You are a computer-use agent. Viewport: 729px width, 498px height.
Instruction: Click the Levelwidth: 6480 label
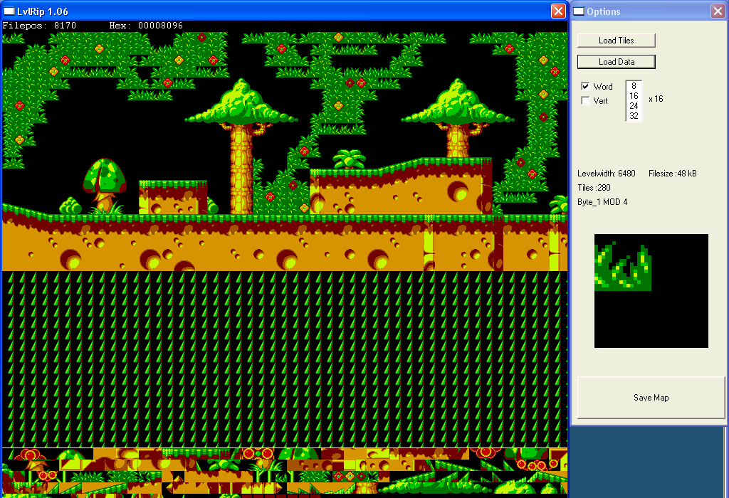[x=607, y=174]
